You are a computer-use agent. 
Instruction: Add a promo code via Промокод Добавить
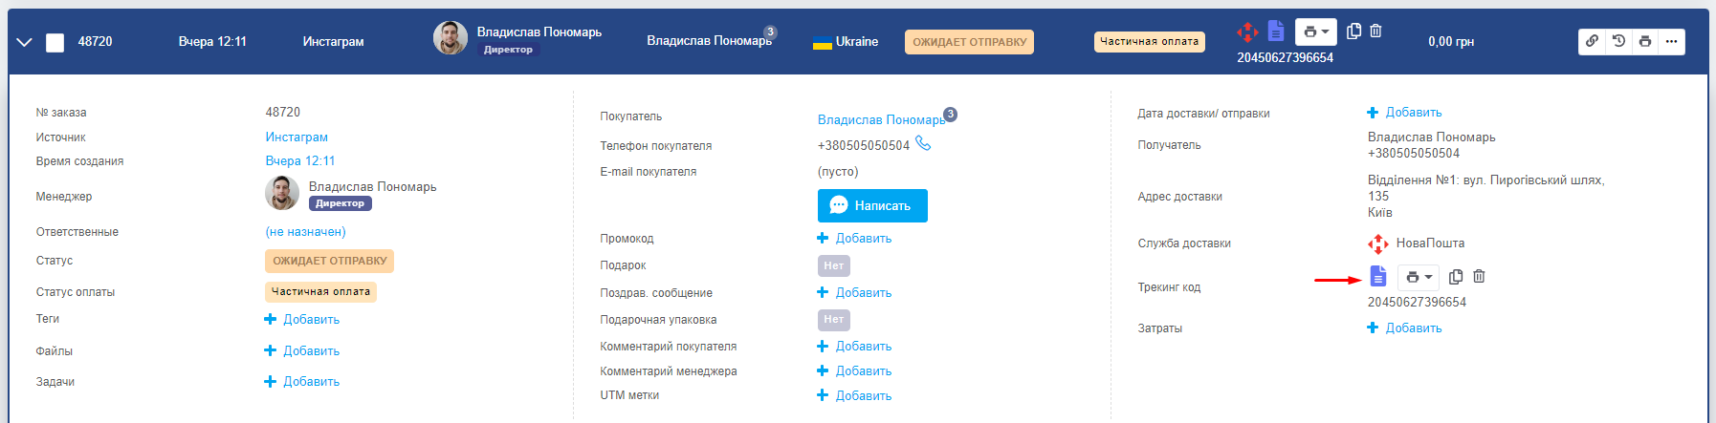pyautogui.click(x=855, y=239)
